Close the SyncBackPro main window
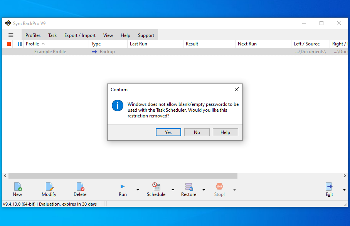The image size is (350, 226). coord(339,23)
